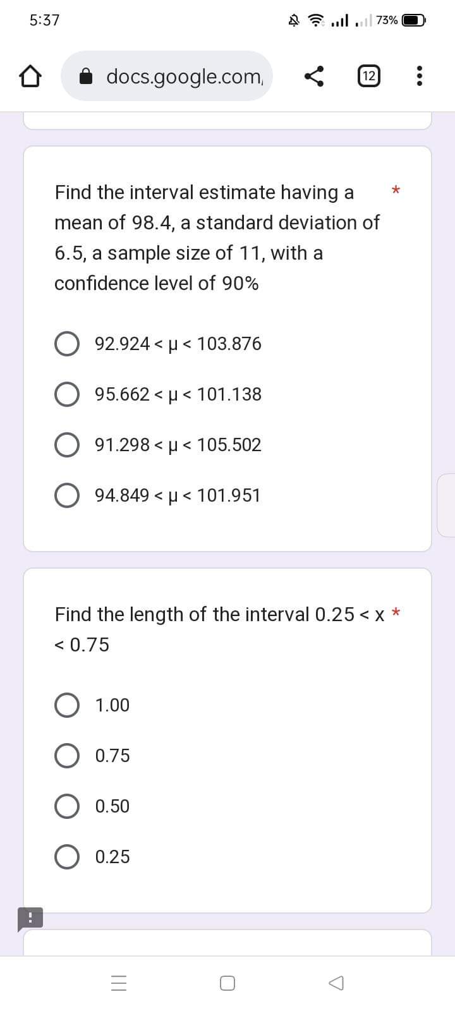Choose the 0.75 option
455x1011 pixels.
(x=67, y=755)
